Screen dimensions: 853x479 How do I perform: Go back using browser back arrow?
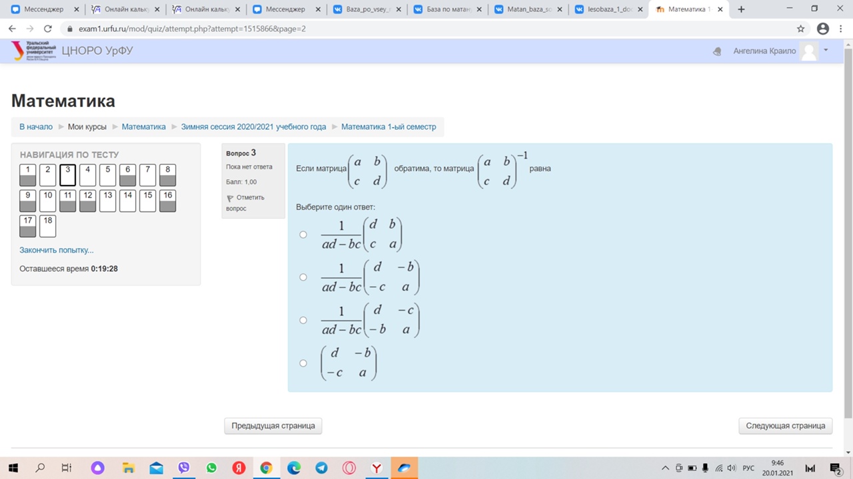point(12,29)
